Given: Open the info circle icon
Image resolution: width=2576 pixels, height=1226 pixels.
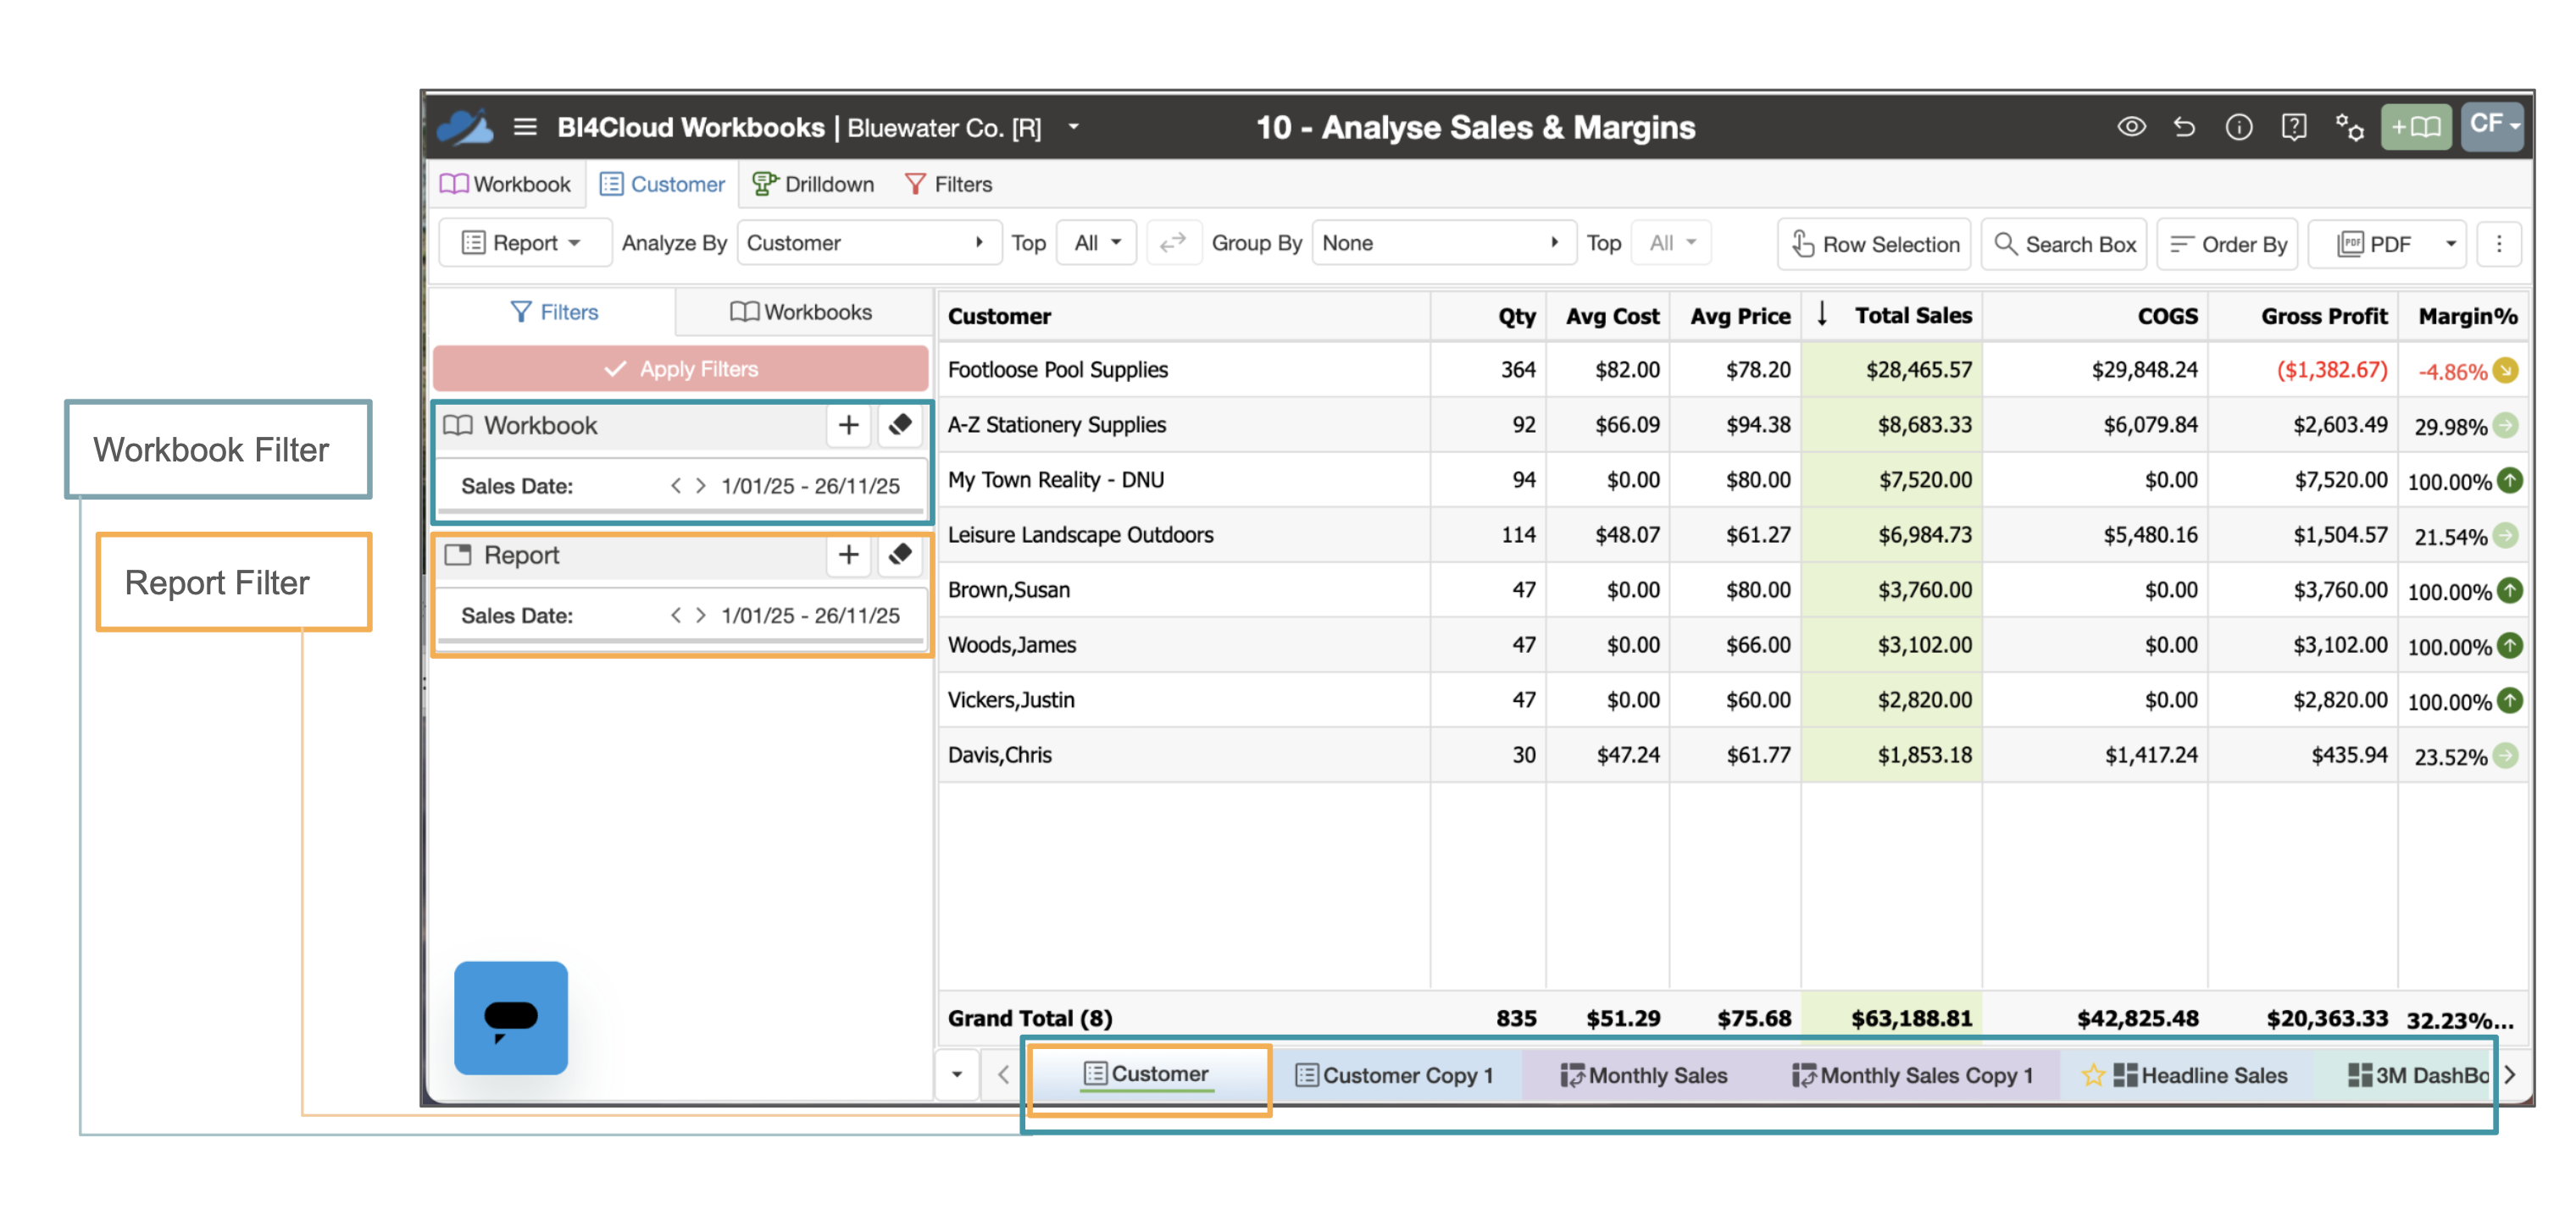Looking at the screenshot, I should pyautogui.click(x=2239, y=127).
